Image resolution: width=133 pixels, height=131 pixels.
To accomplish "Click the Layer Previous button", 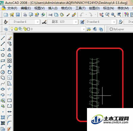I will (95, 29).
